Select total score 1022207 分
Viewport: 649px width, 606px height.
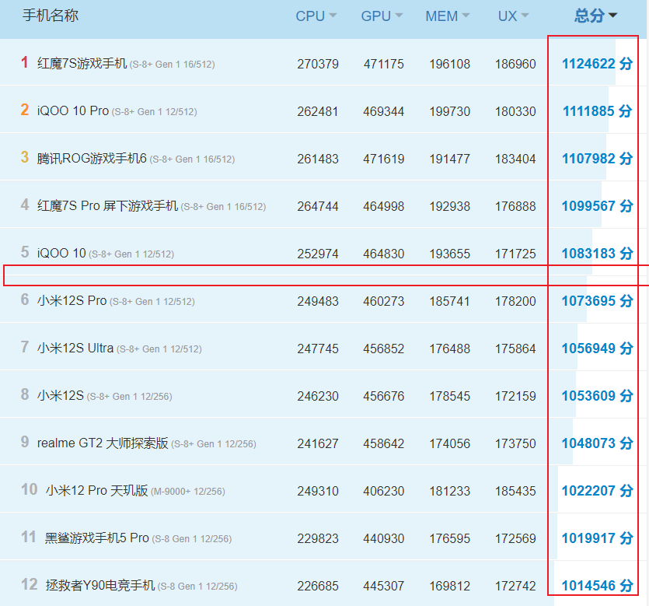597,490
